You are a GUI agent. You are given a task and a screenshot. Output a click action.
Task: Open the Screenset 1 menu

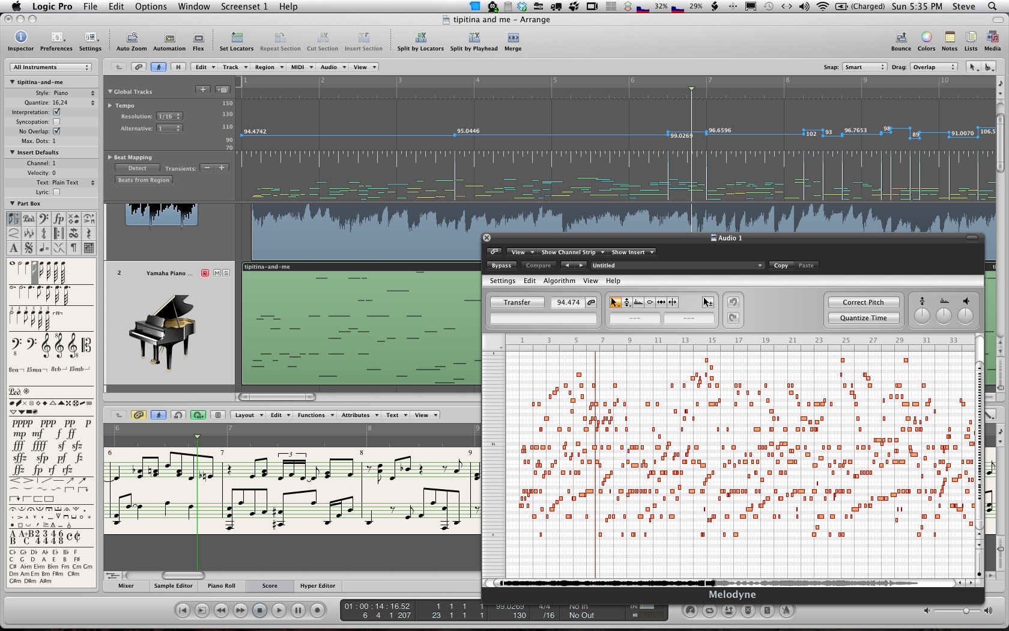click(x=244, y=7)
